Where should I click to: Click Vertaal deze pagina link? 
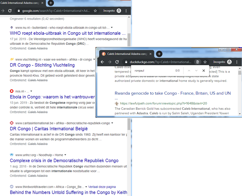pos(102,187)
